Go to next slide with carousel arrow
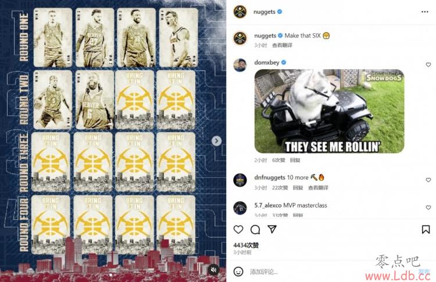The height and width of the screenshot is (282, 436). click(216, 141)
